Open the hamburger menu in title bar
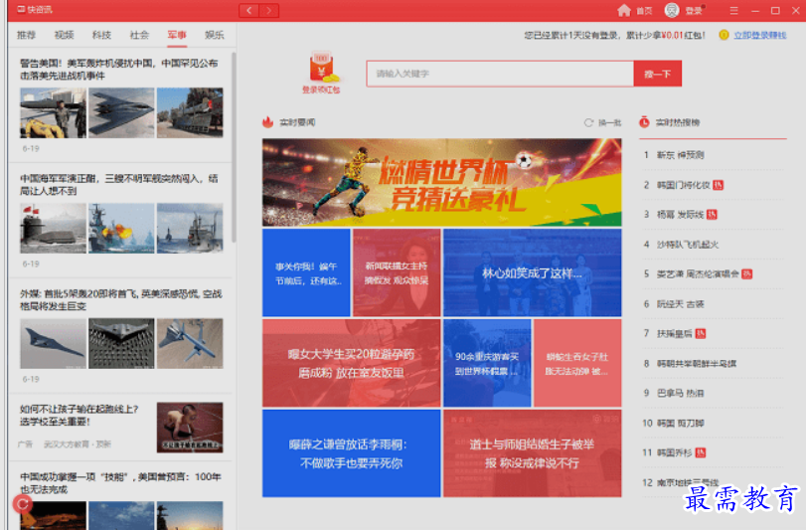Image resolution: width=806 pixels, height=530 pixels. tap(733, 10)
